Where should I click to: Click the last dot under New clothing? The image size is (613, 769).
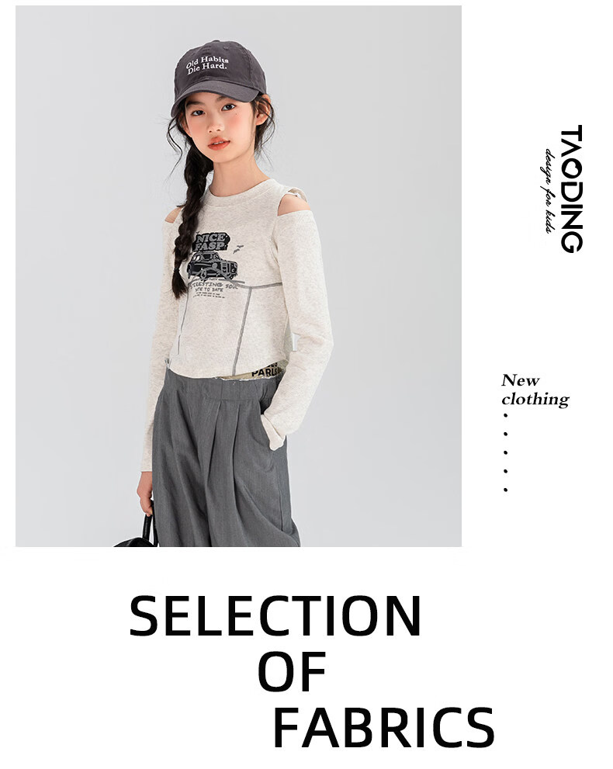point(506,490)
